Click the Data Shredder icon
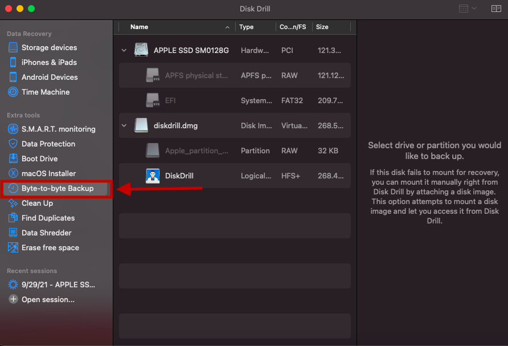Image resolution: width=508 pixels, height=346 pixels. coord(13,233)
